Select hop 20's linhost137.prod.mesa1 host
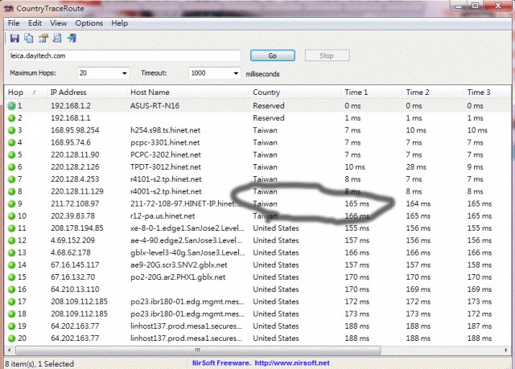 click(x=186, y=338)
